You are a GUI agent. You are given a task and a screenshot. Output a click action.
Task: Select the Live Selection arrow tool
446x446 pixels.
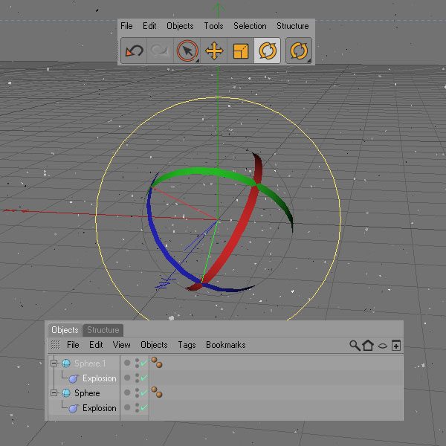tap(187, 51)
